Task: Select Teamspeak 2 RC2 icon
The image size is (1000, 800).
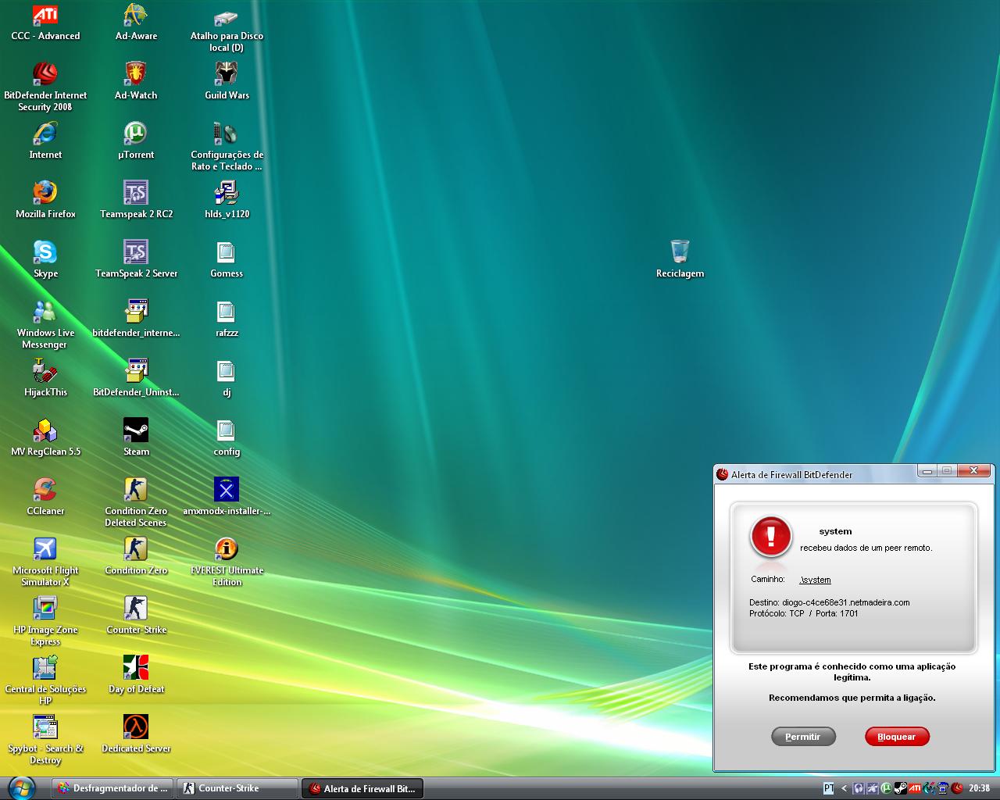Action: (x=136, y=201)
